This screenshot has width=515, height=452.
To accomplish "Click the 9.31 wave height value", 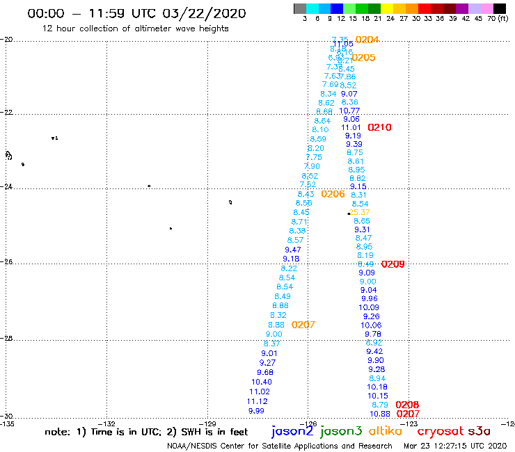I will 362,229.
